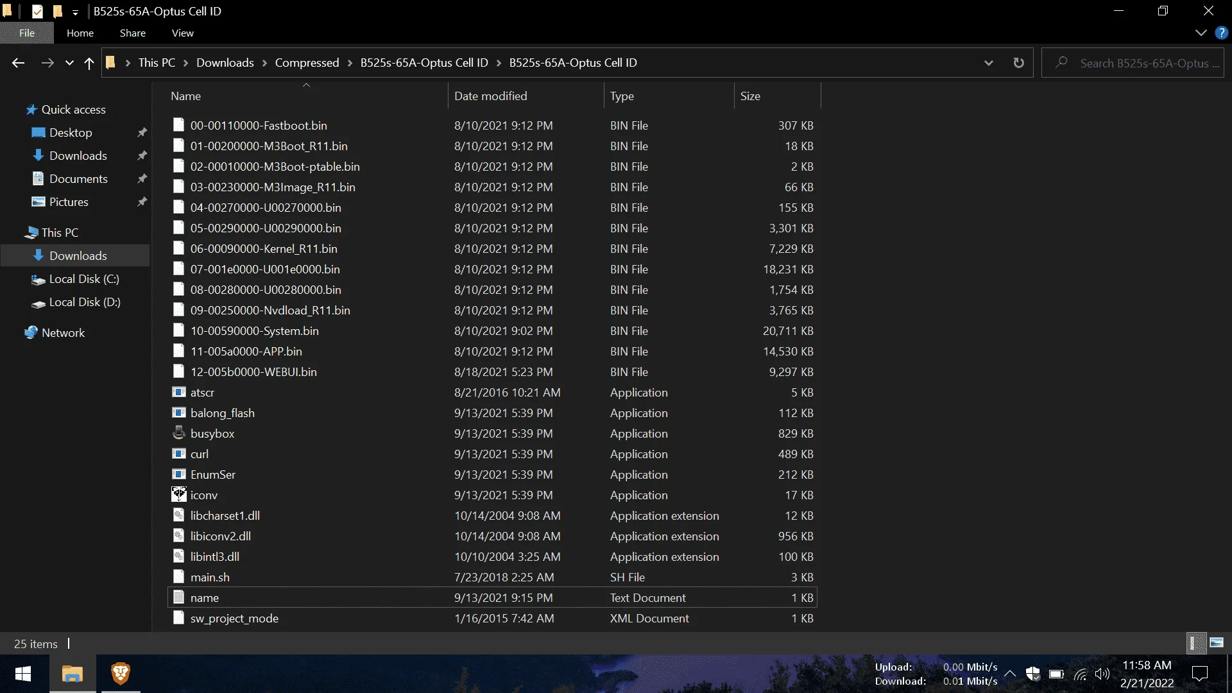Click the forward navigation arrow
This screenshot has height=693, width=1232.
[x=47, y=63]
